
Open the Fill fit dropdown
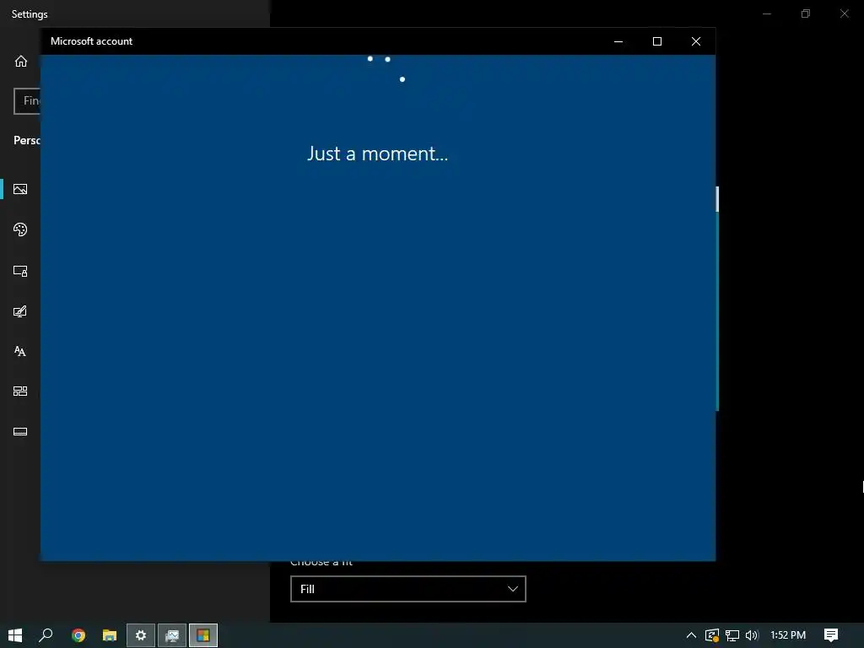[x=408, y=588]
